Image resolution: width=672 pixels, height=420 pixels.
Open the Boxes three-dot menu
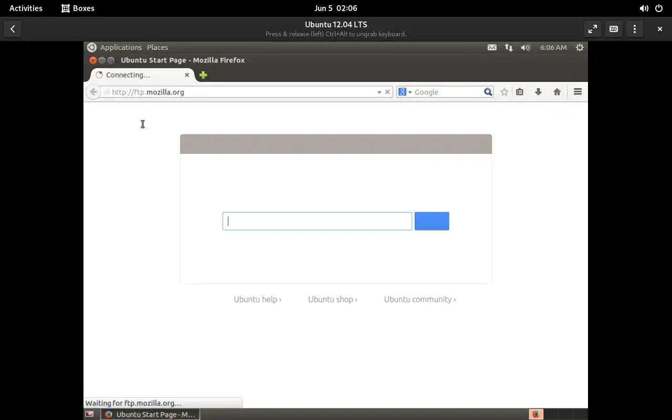tap(635, 29)
